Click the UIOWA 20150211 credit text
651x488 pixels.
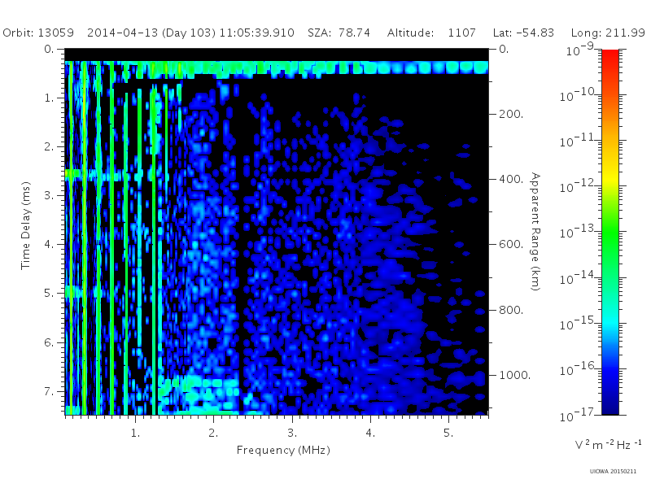(613, 472)
